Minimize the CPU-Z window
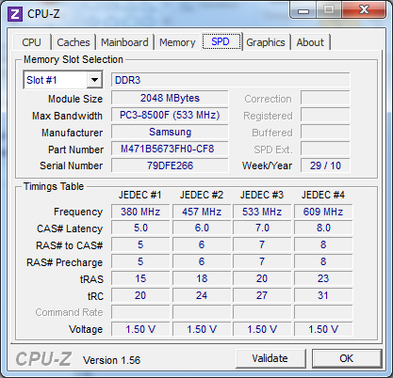 pyautogui.click(x=303, y=10)
